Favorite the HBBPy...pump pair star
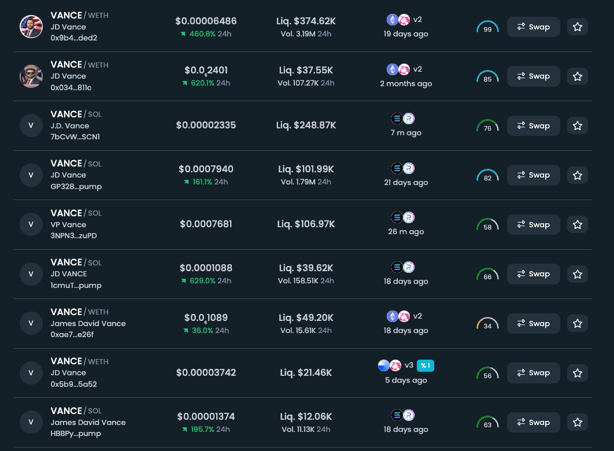This screenshot has height=451, width=614. (577, 423)
